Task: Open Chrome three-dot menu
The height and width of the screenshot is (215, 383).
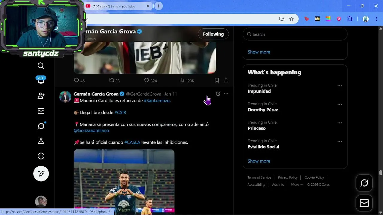Action: coord(376,19)
